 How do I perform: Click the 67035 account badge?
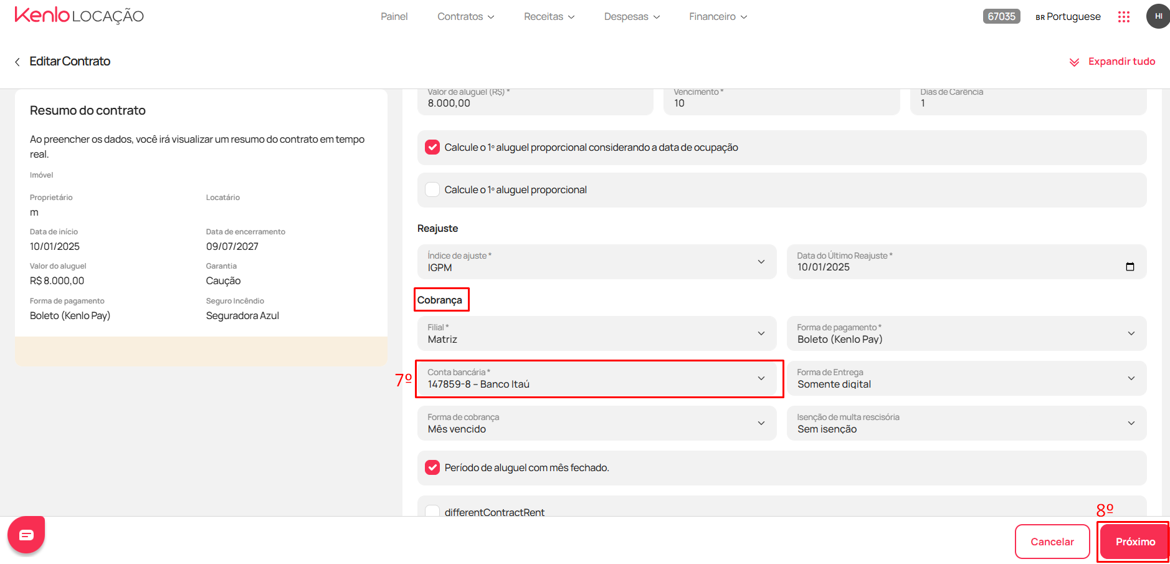click(1001, 16)
